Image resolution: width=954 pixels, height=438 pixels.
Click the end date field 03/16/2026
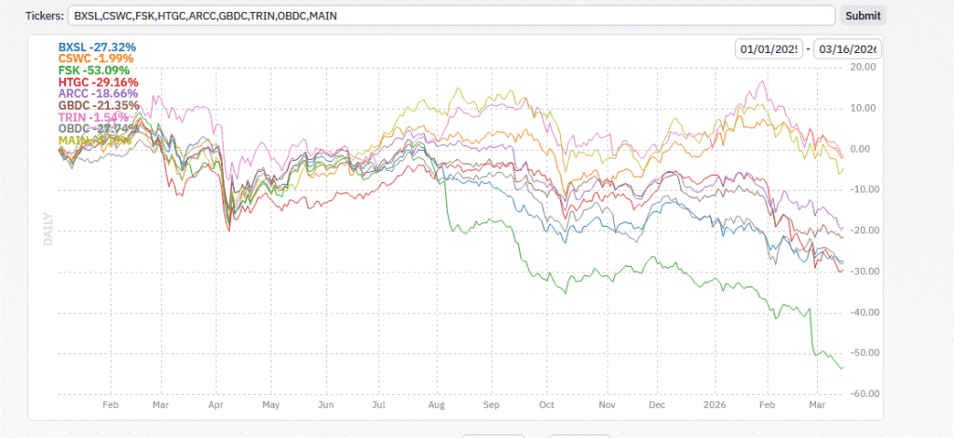(848, 49)
